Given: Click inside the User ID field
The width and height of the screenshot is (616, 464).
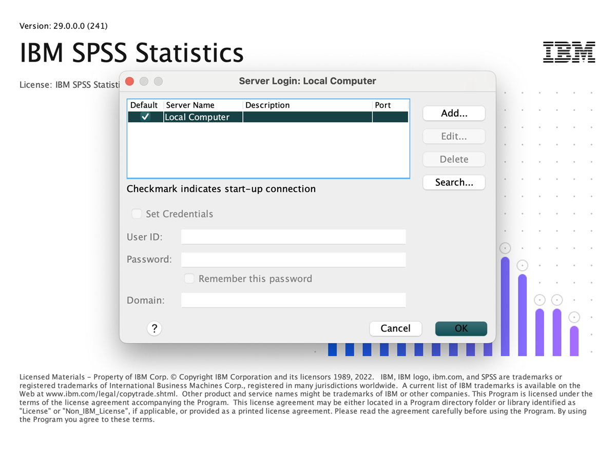Looking at the screenshot, I should coord(293,237).
